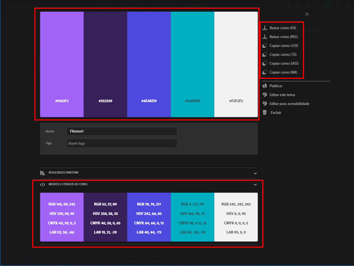Click the value LAB 19, 21, -29
Screen dimensions: 354x266
click(105, 232)
